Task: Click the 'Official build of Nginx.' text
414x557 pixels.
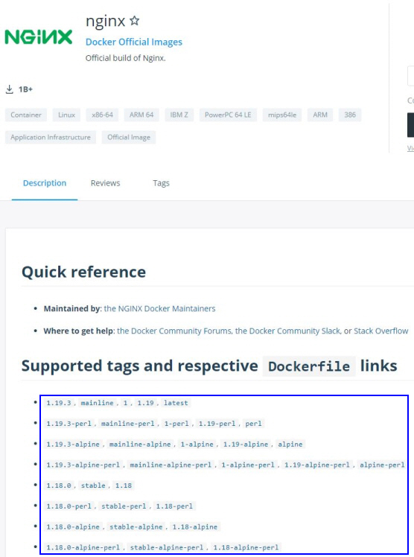Action: [x=125, y=58]
